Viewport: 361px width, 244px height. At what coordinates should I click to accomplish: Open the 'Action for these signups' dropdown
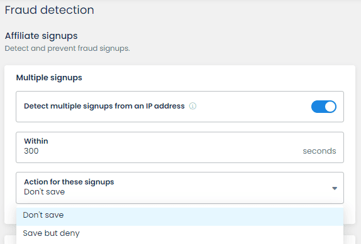180,188
